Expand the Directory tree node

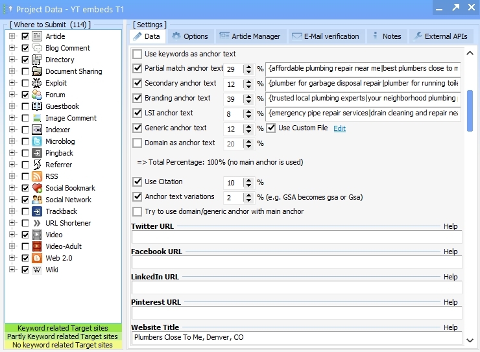[x=12, y=60]
